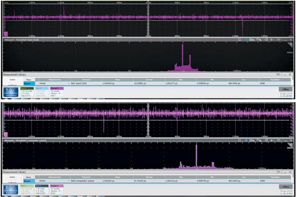Select Trend 1 badge in upper window
This screenshot has height=197, width=296.
pos(57,92)
